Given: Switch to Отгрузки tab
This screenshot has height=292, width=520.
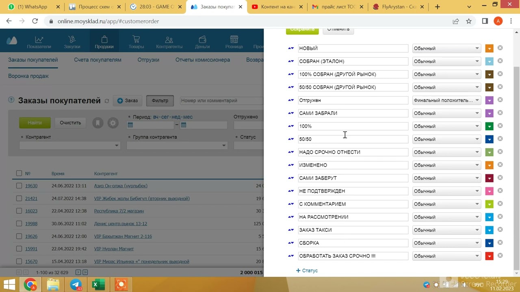Looking at the screenshot, I should coord(148,60).
